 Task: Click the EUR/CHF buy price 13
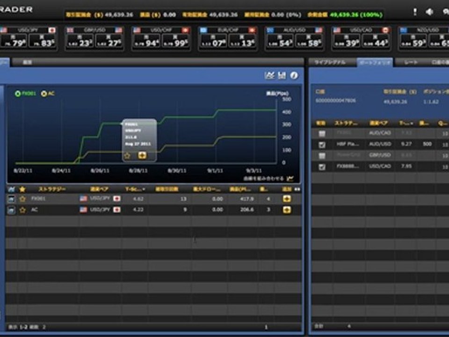tap(242, 40)
